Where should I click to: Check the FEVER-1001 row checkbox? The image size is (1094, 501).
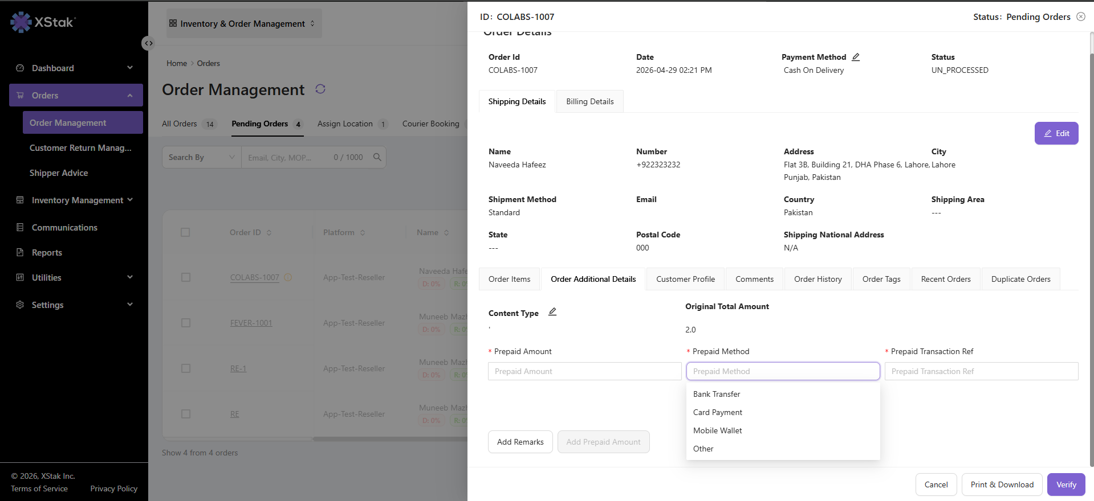[185, 323]
